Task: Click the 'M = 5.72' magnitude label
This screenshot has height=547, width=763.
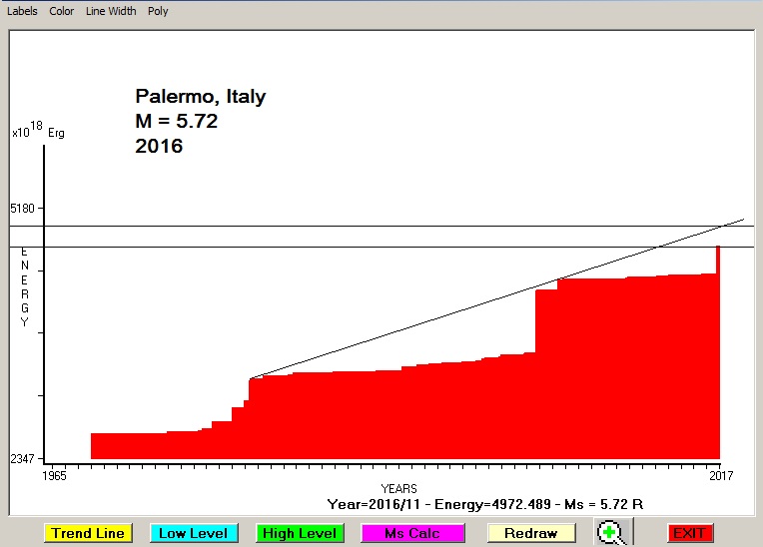Action: [176, 122]
